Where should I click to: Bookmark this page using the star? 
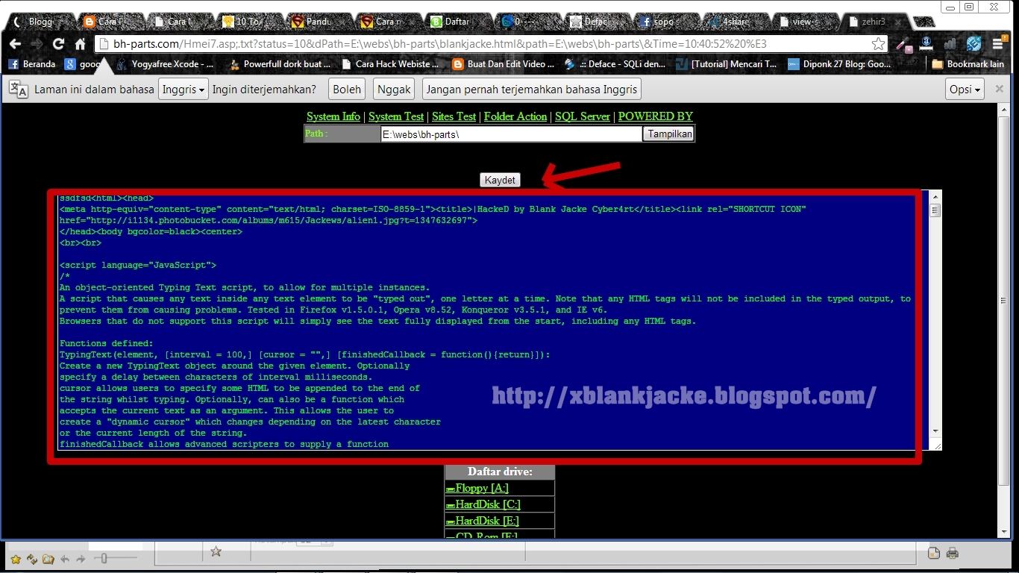click(x=877, y=43)
